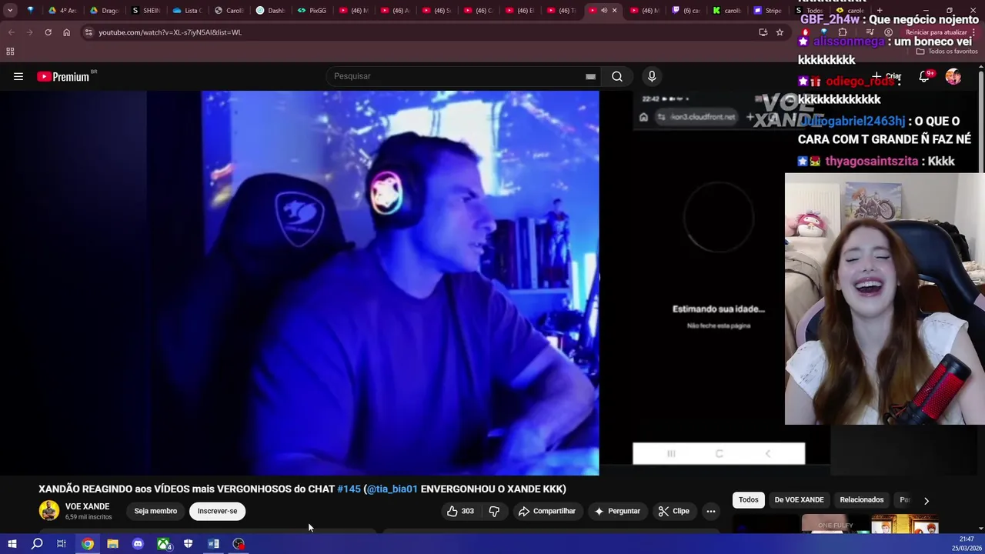Viewport: 985px width, 554px height.
Task: Close the active YouTube tab
Action: [x=614, y=11]
